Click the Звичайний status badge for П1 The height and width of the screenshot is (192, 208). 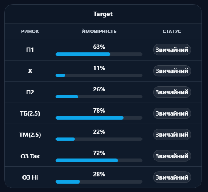[x=172, y=50]
